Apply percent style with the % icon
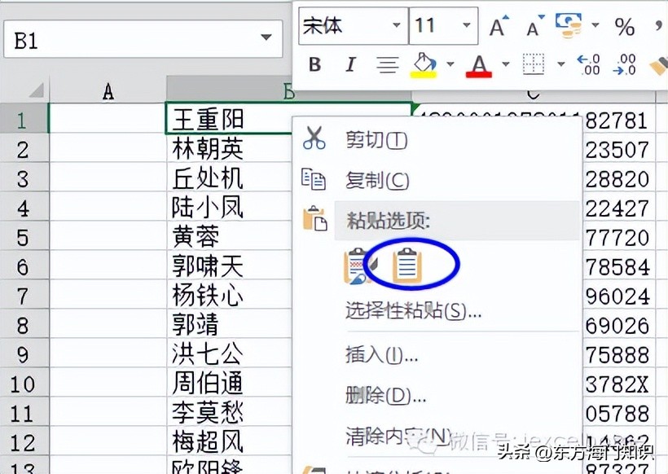The width and height of the screenshot is (668, 474). point(624,25)
